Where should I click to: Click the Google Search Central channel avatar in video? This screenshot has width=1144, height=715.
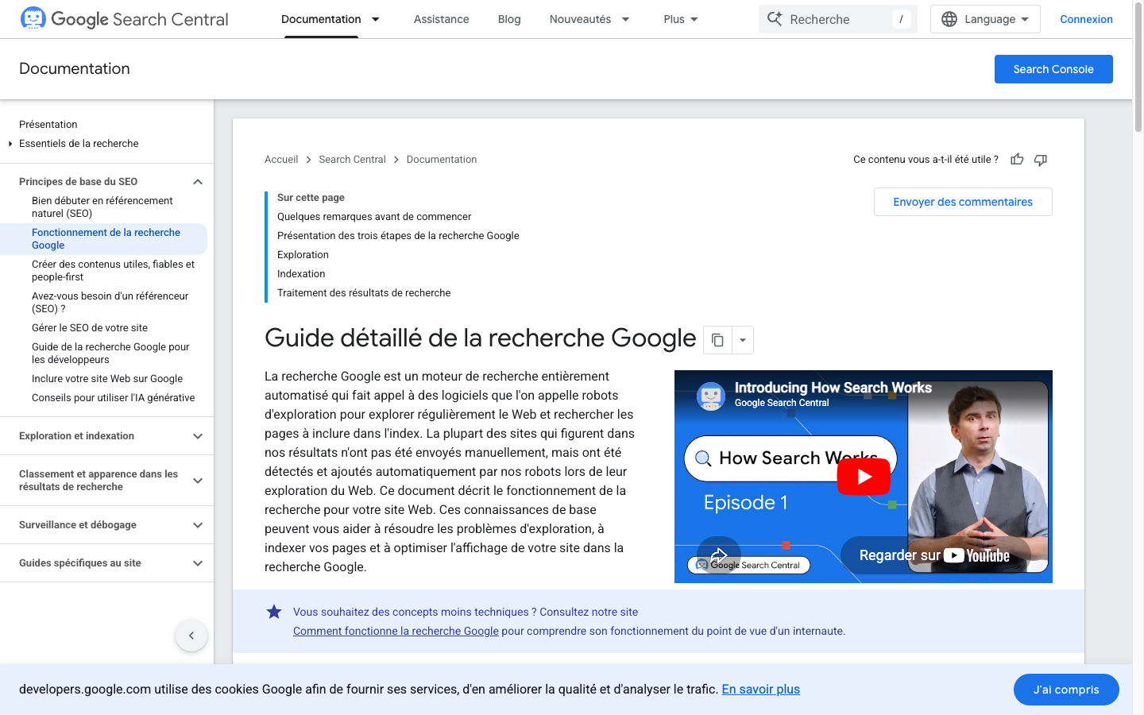pos(711,396)
